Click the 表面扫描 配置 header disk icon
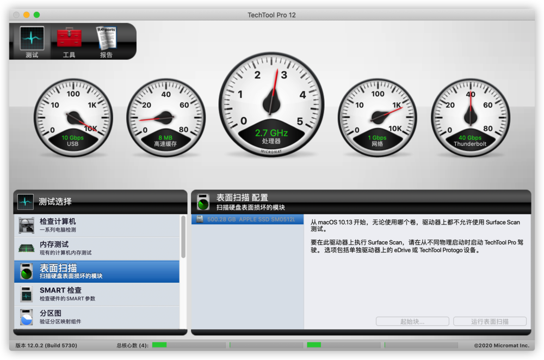This screenshot has height=360, width=544. coord(203,202)
